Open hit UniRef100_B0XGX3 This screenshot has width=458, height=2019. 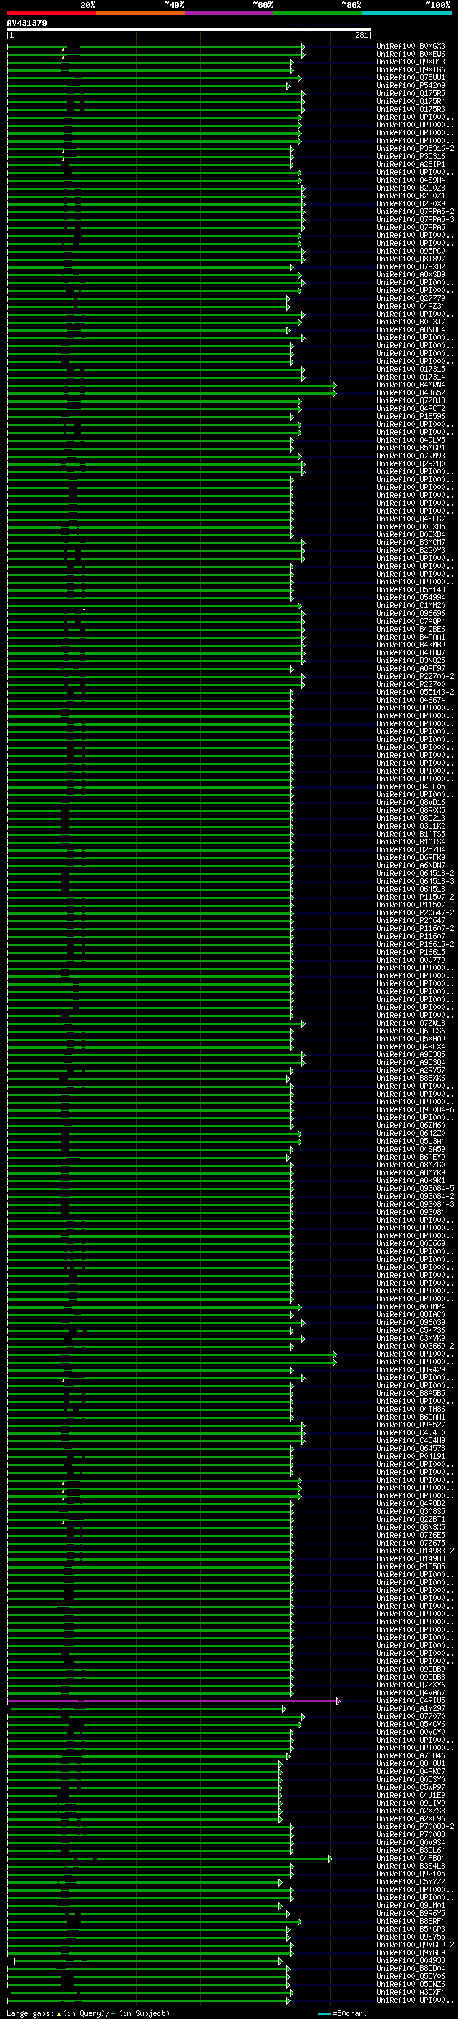411,47
